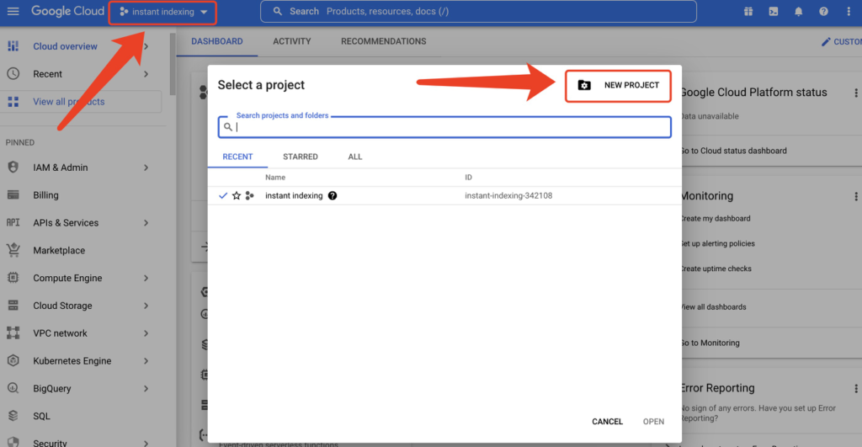
Task: Open Create uptime checks link
Action: 716,269
